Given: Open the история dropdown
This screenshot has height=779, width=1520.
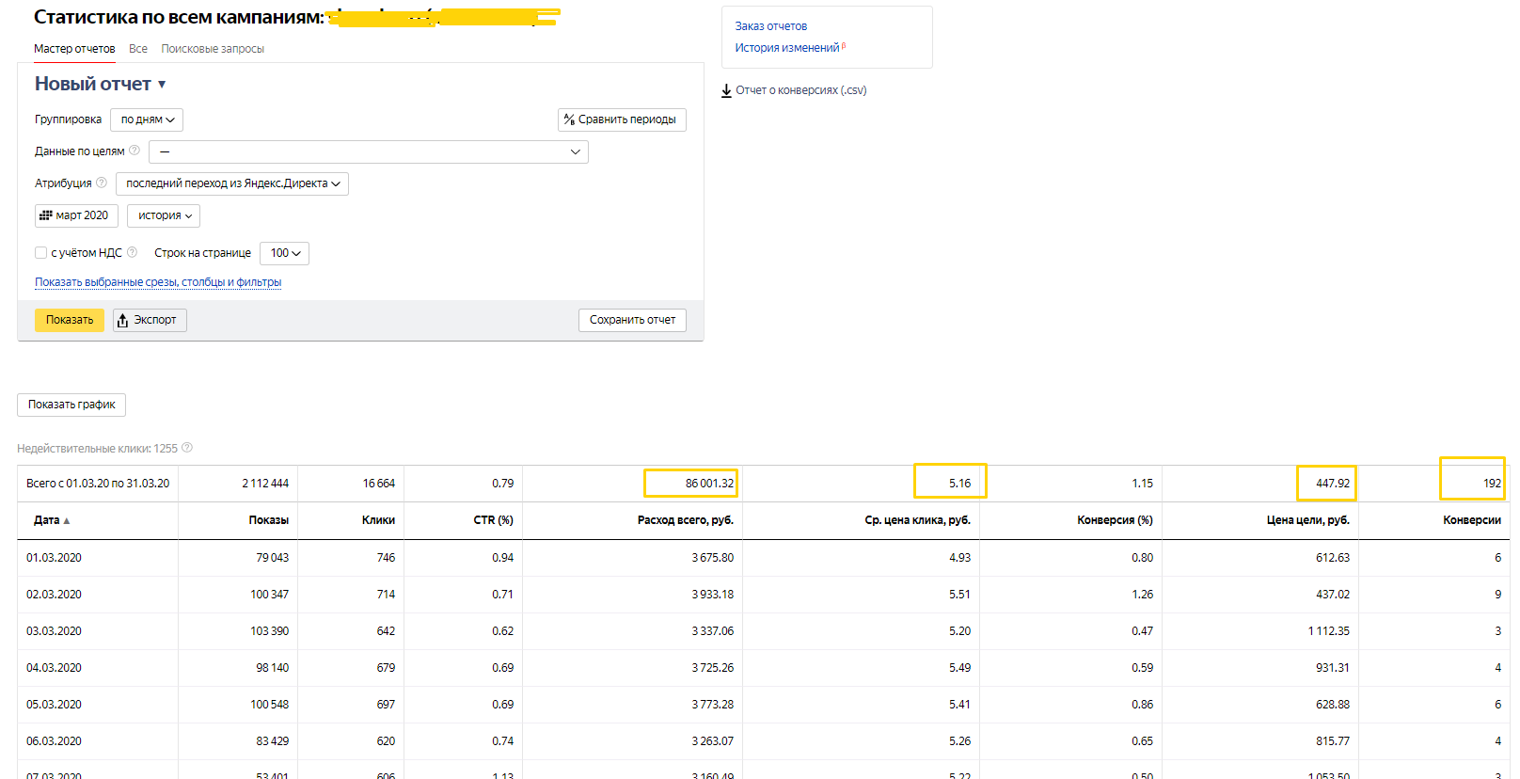Looking at the screenshot, I should click(x=164, y=215).
